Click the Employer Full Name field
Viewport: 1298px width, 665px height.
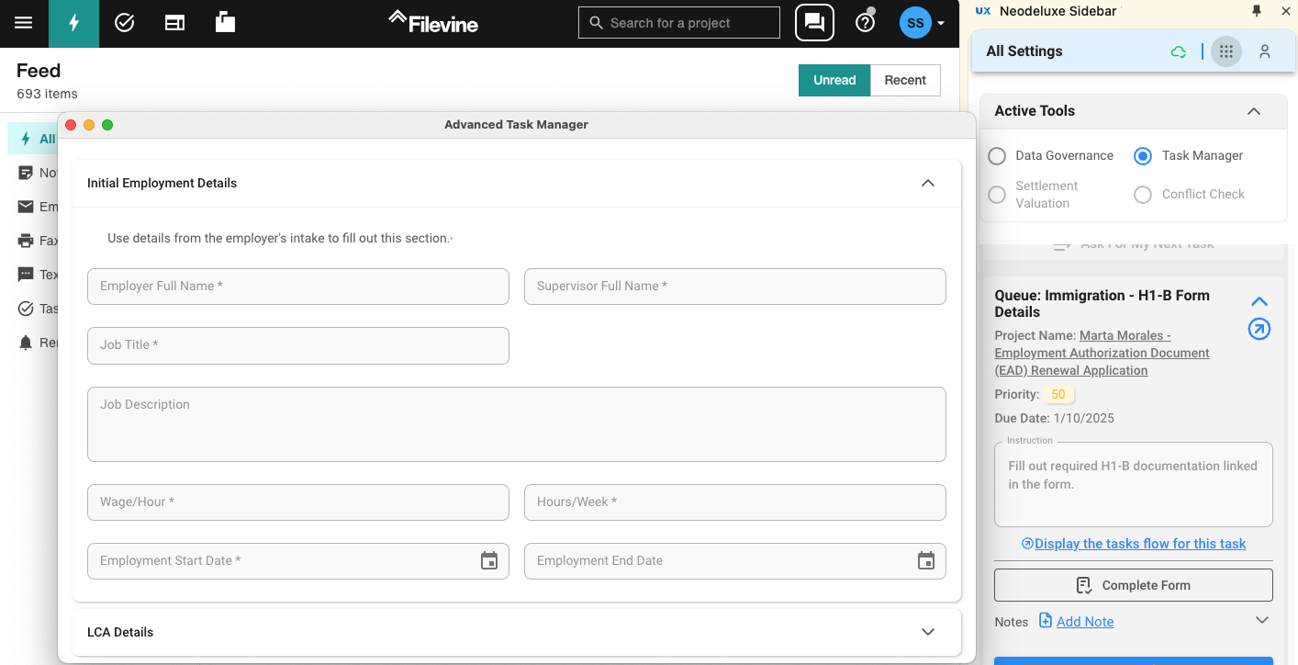298,287
